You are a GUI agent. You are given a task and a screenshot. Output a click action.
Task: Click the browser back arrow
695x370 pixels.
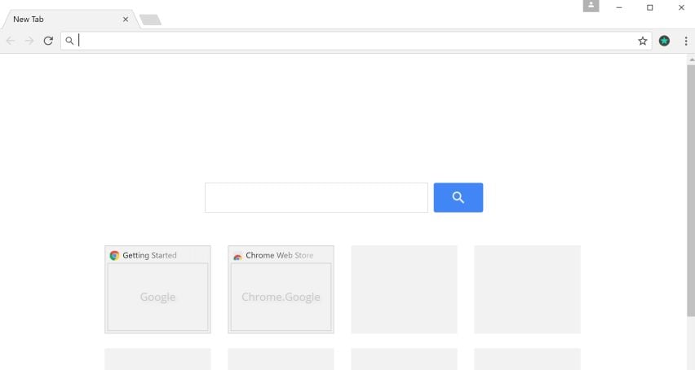tap(11, 41)
